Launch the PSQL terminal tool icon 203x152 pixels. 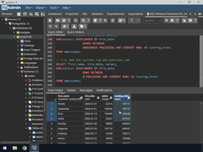coord(43,14)
